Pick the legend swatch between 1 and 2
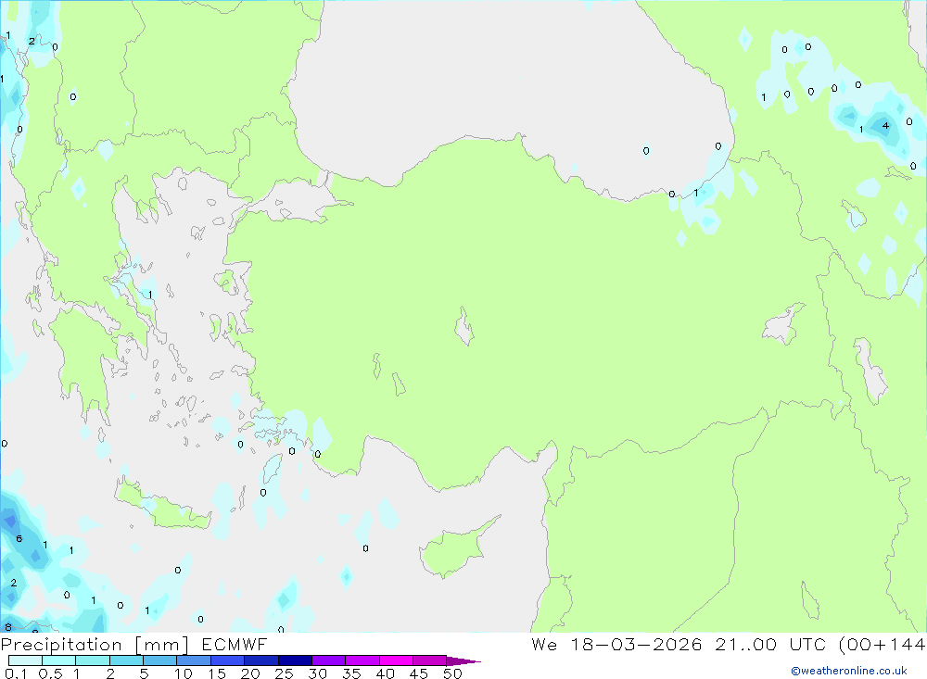Image resolution: width=927 pixels, height=679 pixels. (x=93, y=660)
